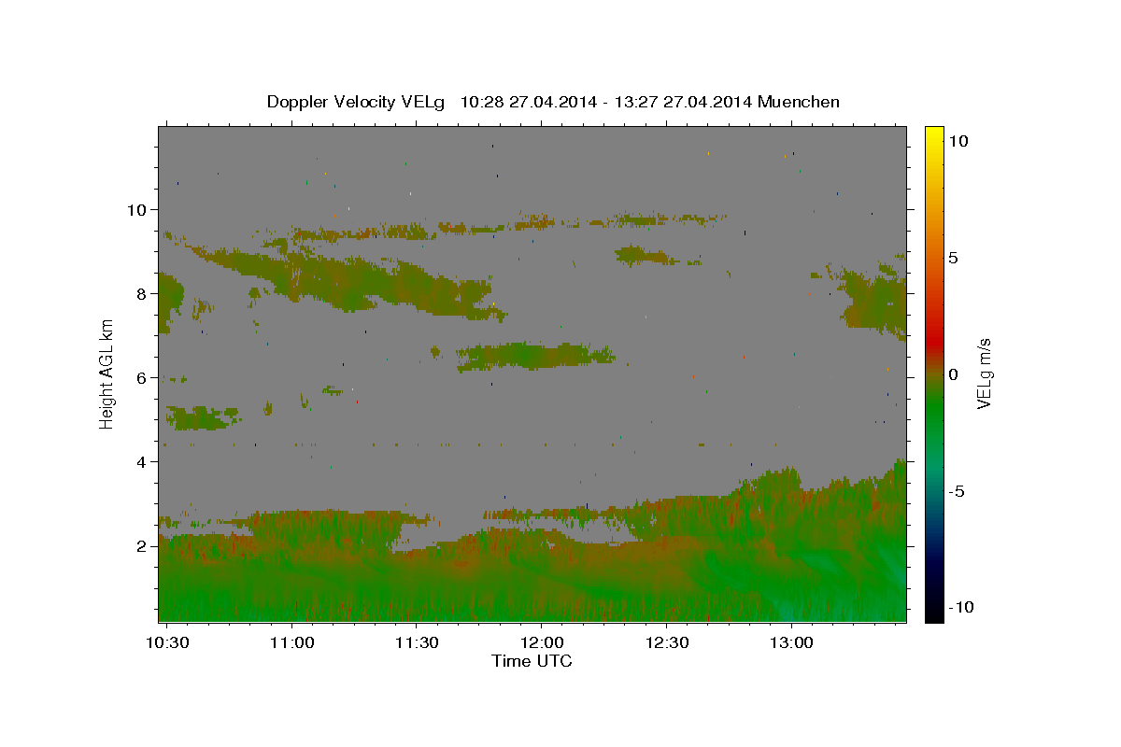Screen dimensions: 1121x747
Task: Click the '12:00' time tick label
Action: (542, 643)
